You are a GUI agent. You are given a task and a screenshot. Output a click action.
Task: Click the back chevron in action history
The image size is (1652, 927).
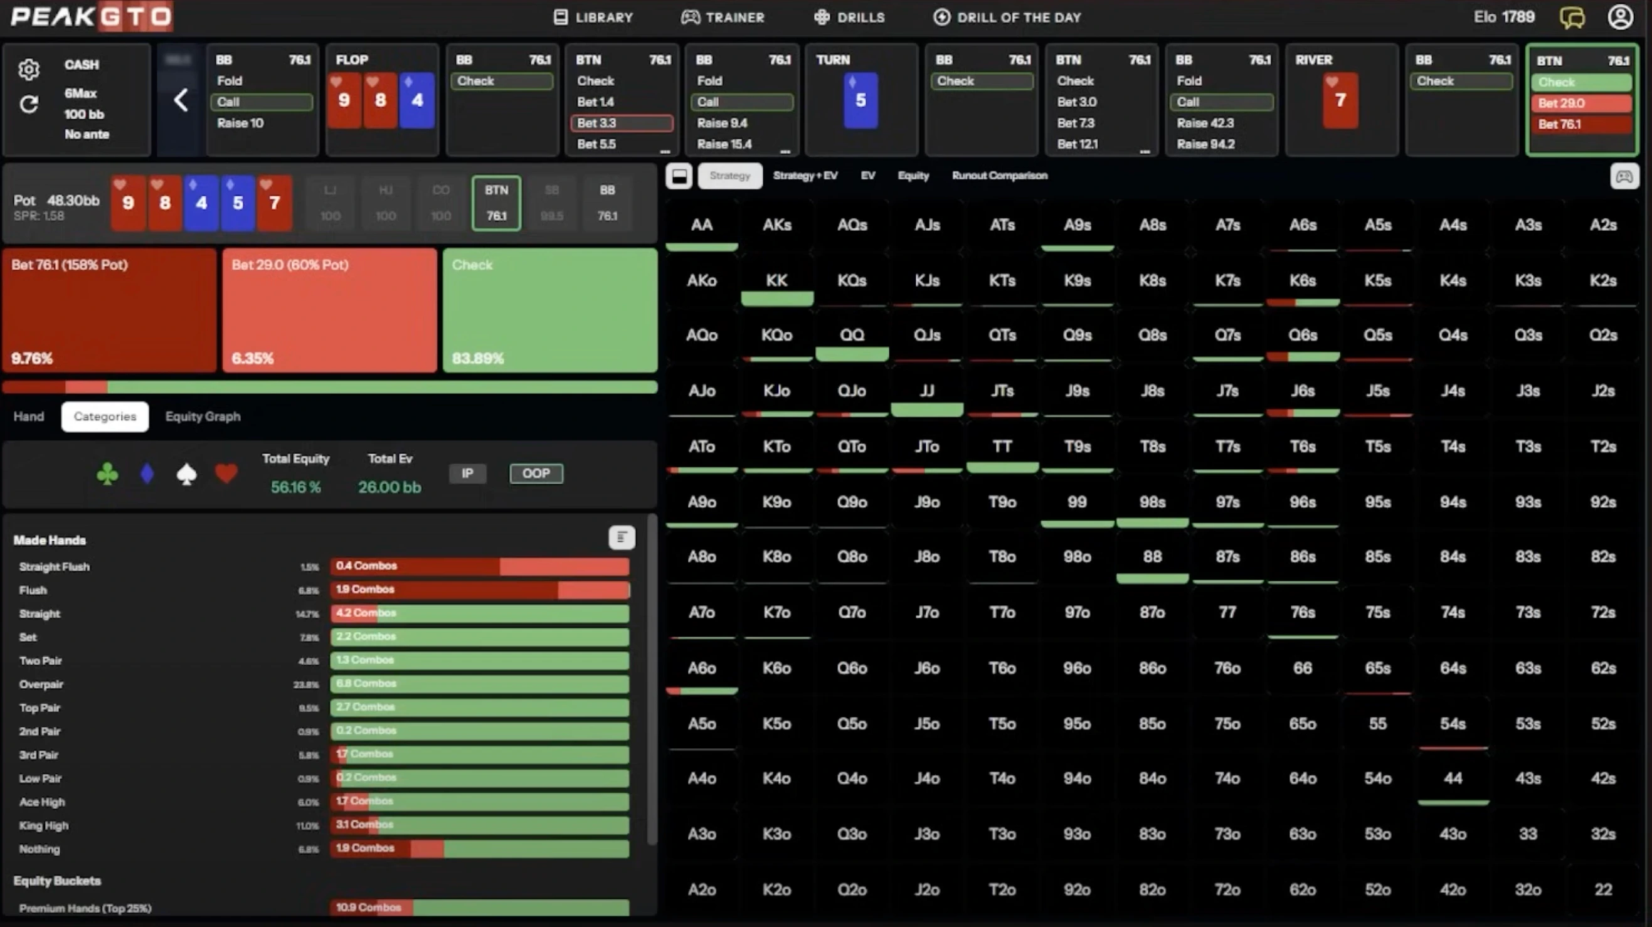coord(181,100)
